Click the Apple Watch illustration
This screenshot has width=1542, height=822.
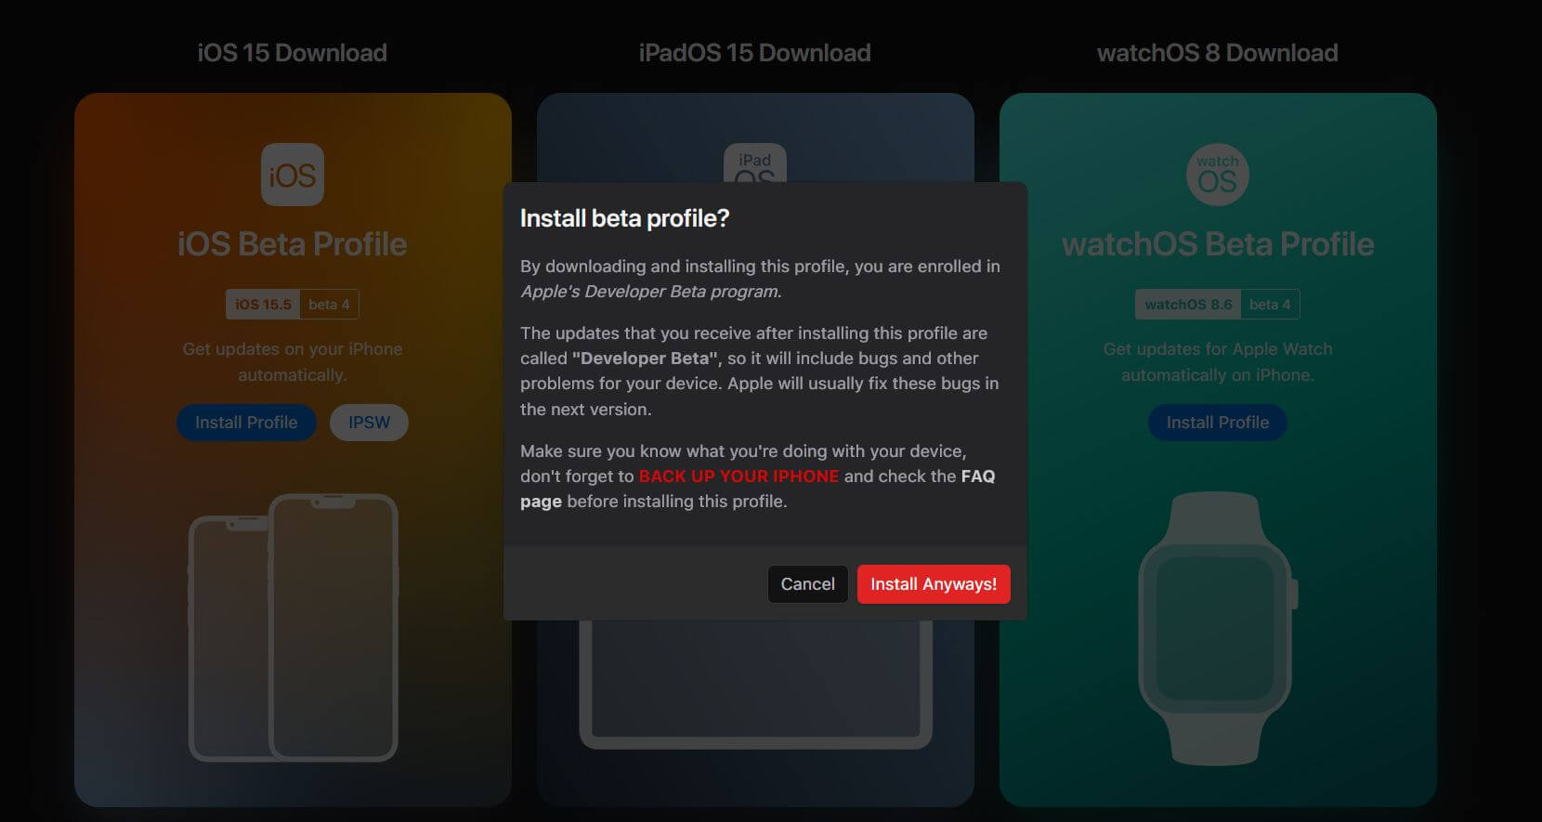pyautogui.click(x=1218, y=628)
